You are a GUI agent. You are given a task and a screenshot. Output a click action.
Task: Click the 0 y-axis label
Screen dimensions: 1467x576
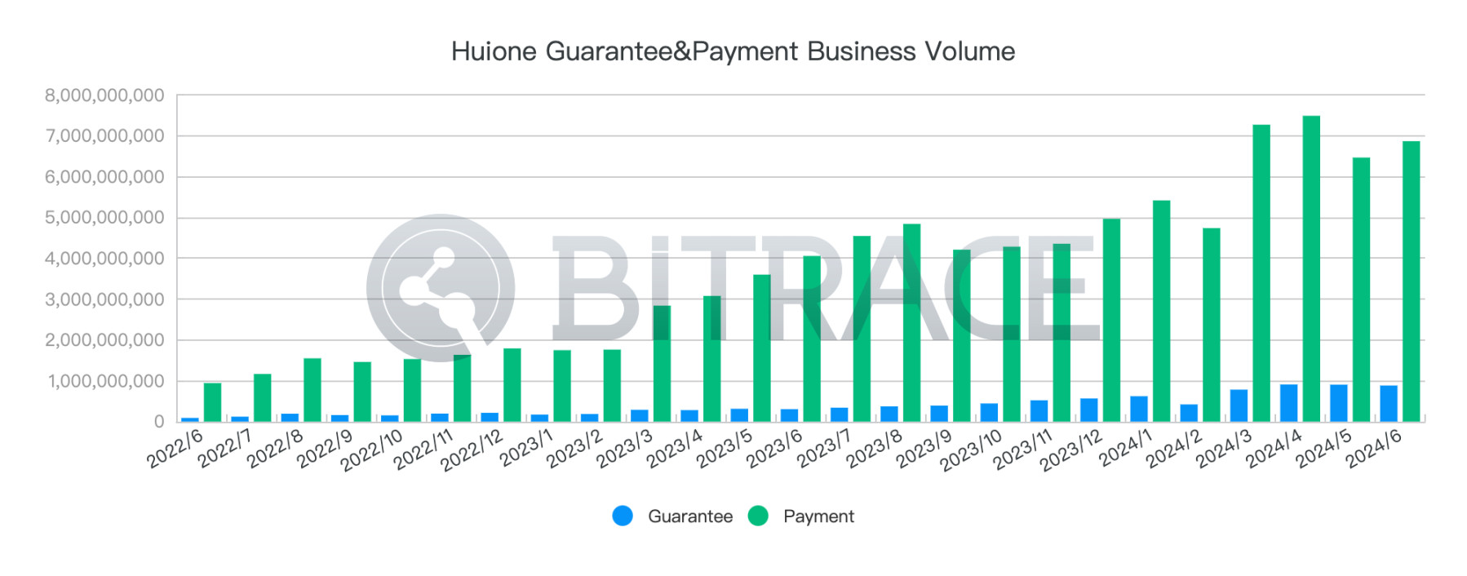(x=159, y=422)
